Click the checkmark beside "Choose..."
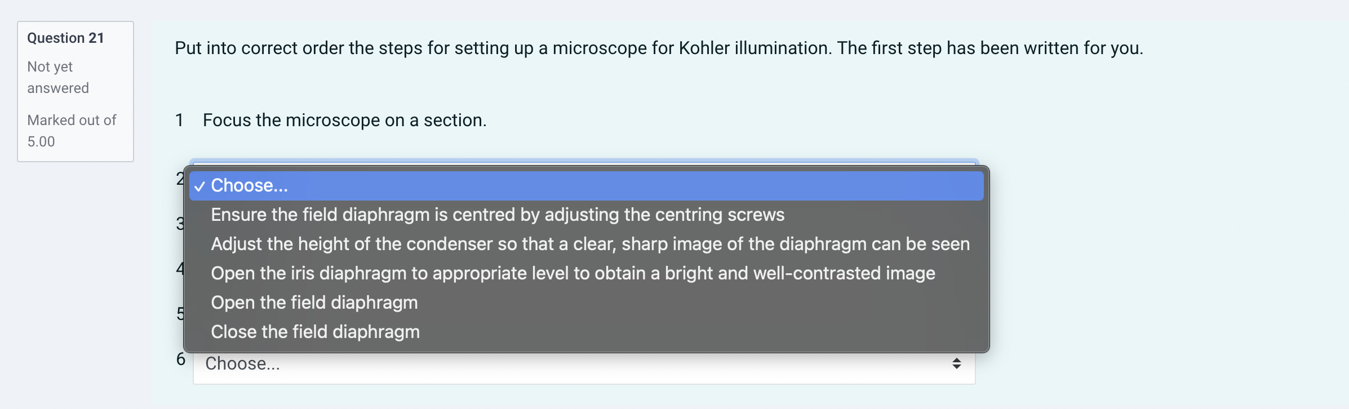This screenshot has width=1349, height=409. [200, 186]
